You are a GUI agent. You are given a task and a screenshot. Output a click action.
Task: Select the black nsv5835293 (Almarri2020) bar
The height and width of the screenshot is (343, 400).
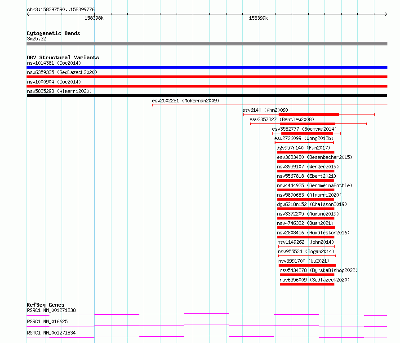[x=207, y=96]
